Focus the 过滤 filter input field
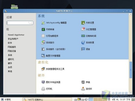The width and height of the screenshot is (135, 101). 20,23
